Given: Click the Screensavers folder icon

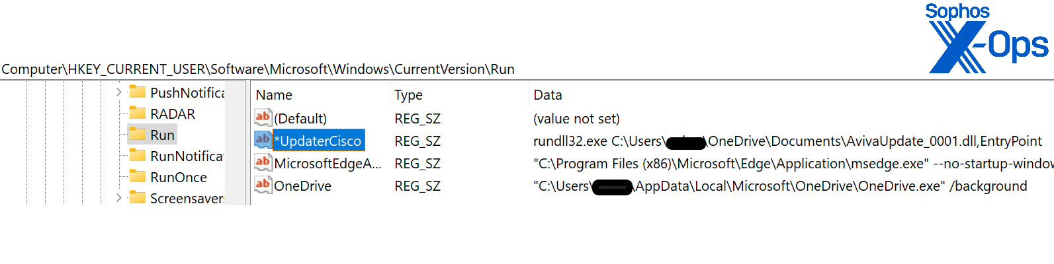Looking at the screenshot, I should coord(138,197).
